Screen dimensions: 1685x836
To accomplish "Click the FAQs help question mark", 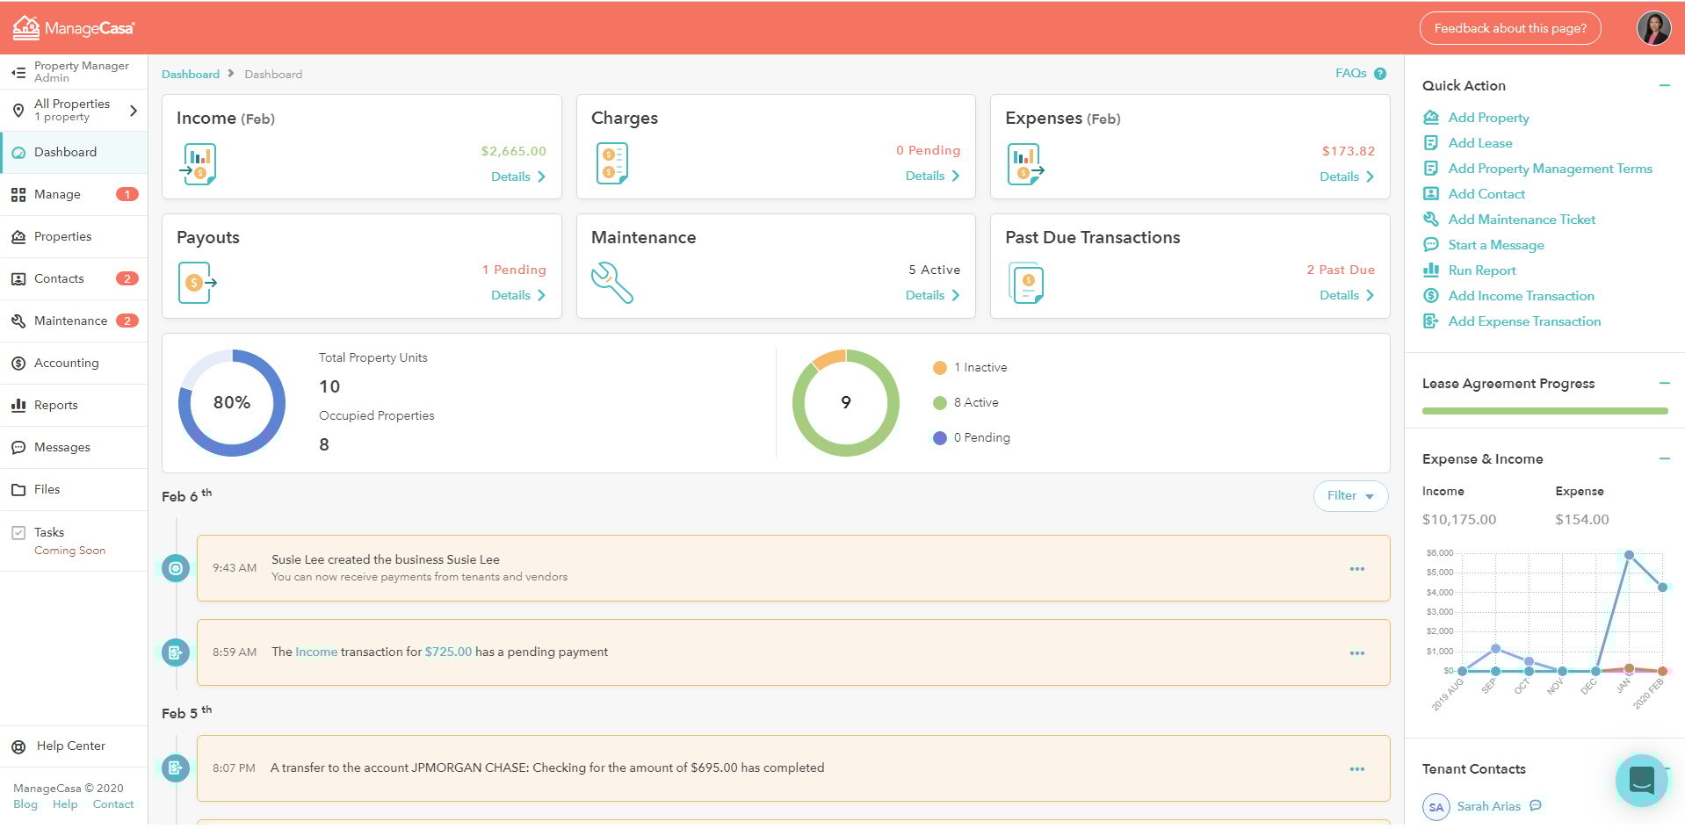I will pyautogui.click(x=1379, y=73).
